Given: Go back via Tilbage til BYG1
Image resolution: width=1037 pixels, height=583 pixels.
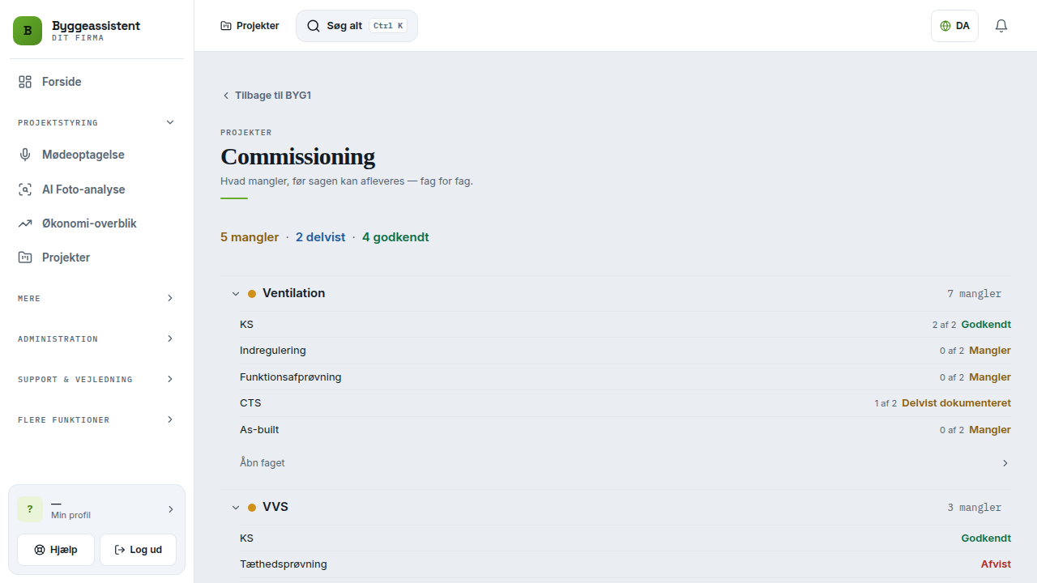Looking at the screenshot, I should click(x=267, y=96).
